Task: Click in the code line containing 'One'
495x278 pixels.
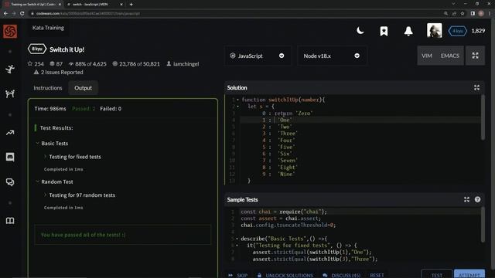Action: (360, 120)
